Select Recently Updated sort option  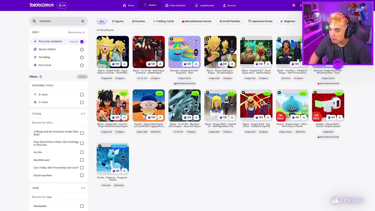coord(59,41)
